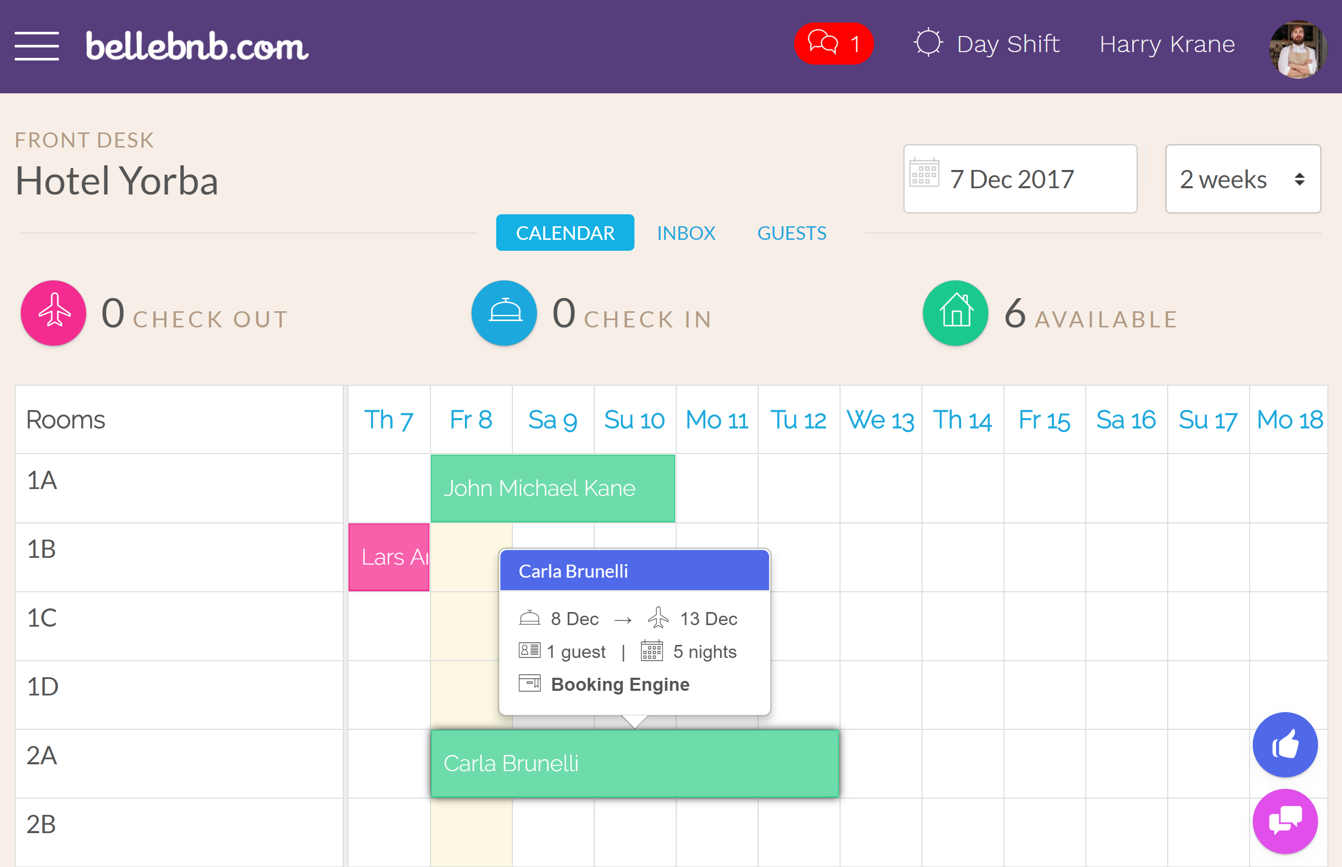The image size is (1342, 867).
Task: Click on Lars A room 1B booking
Action: point(389,555)
